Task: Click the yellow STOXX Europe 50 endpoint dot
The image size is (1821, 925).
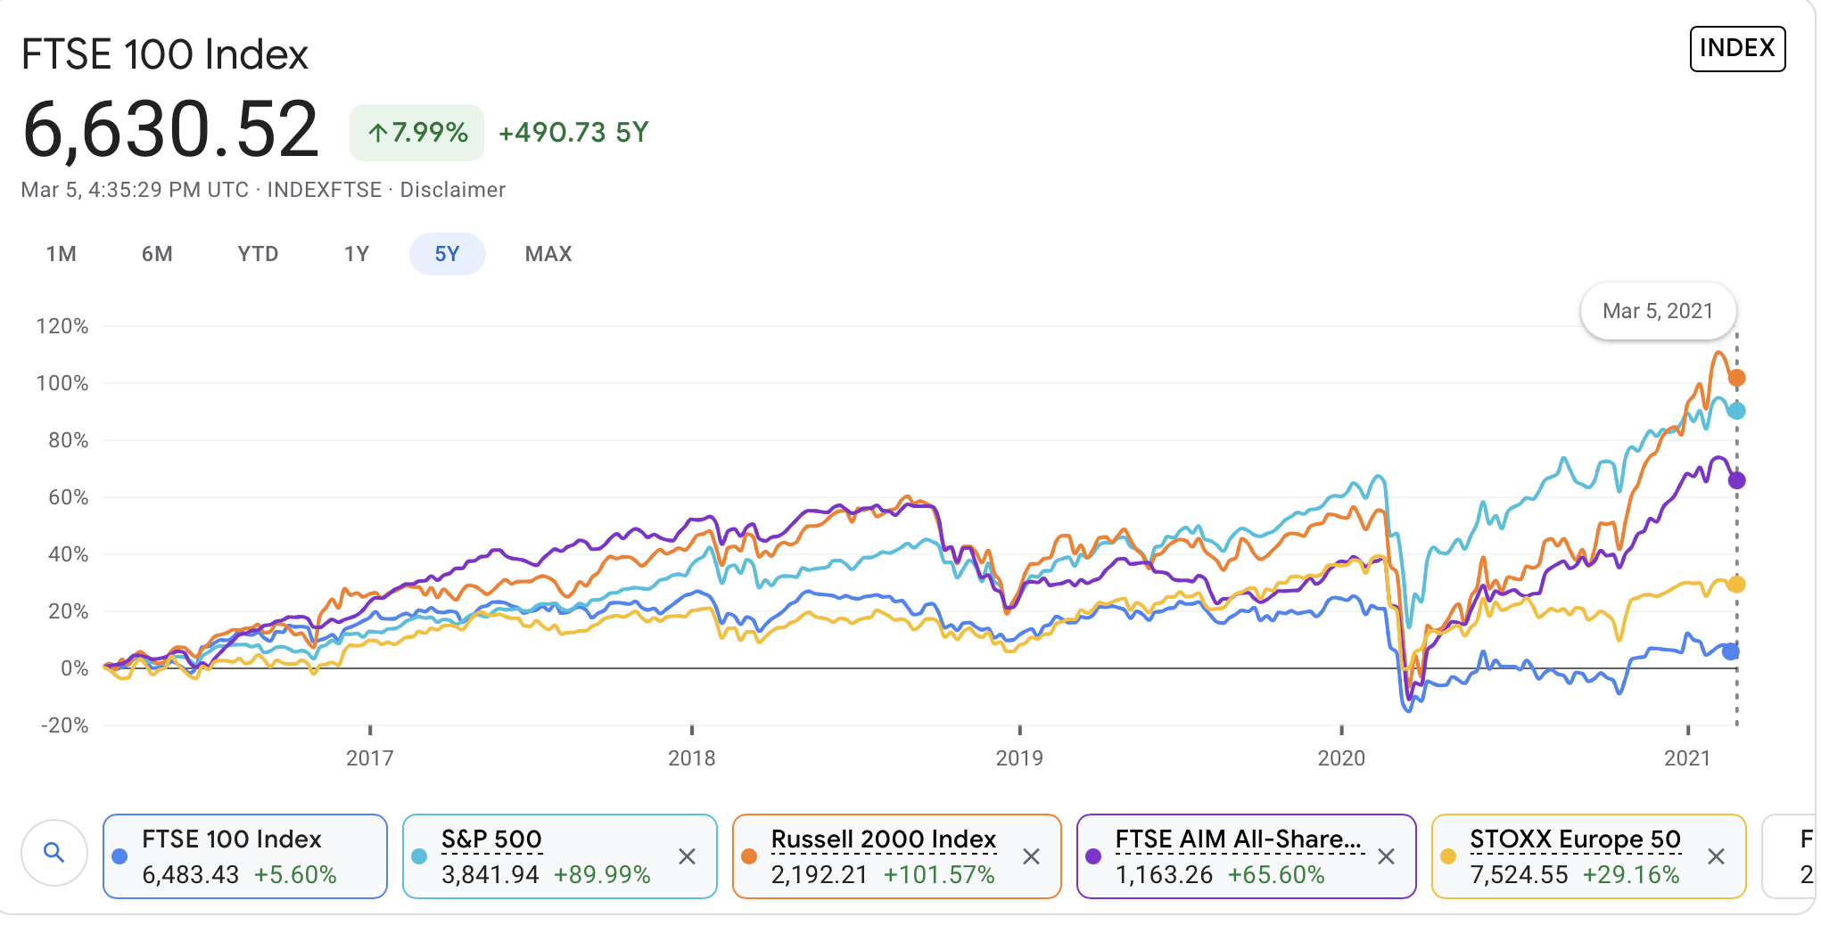Action: (x=1736, y=585)
